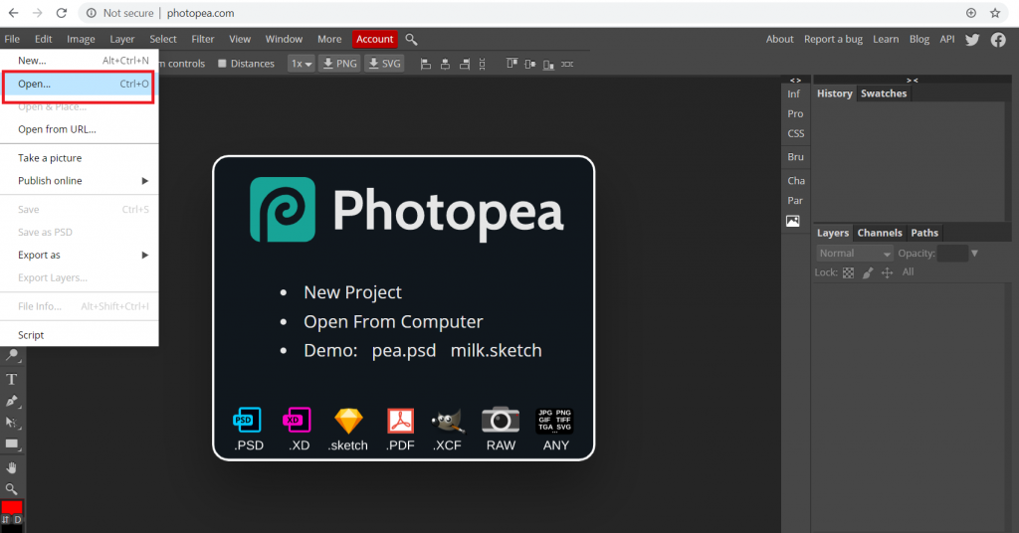Expand the collapsed side panel strip arrows

point(795,81)
